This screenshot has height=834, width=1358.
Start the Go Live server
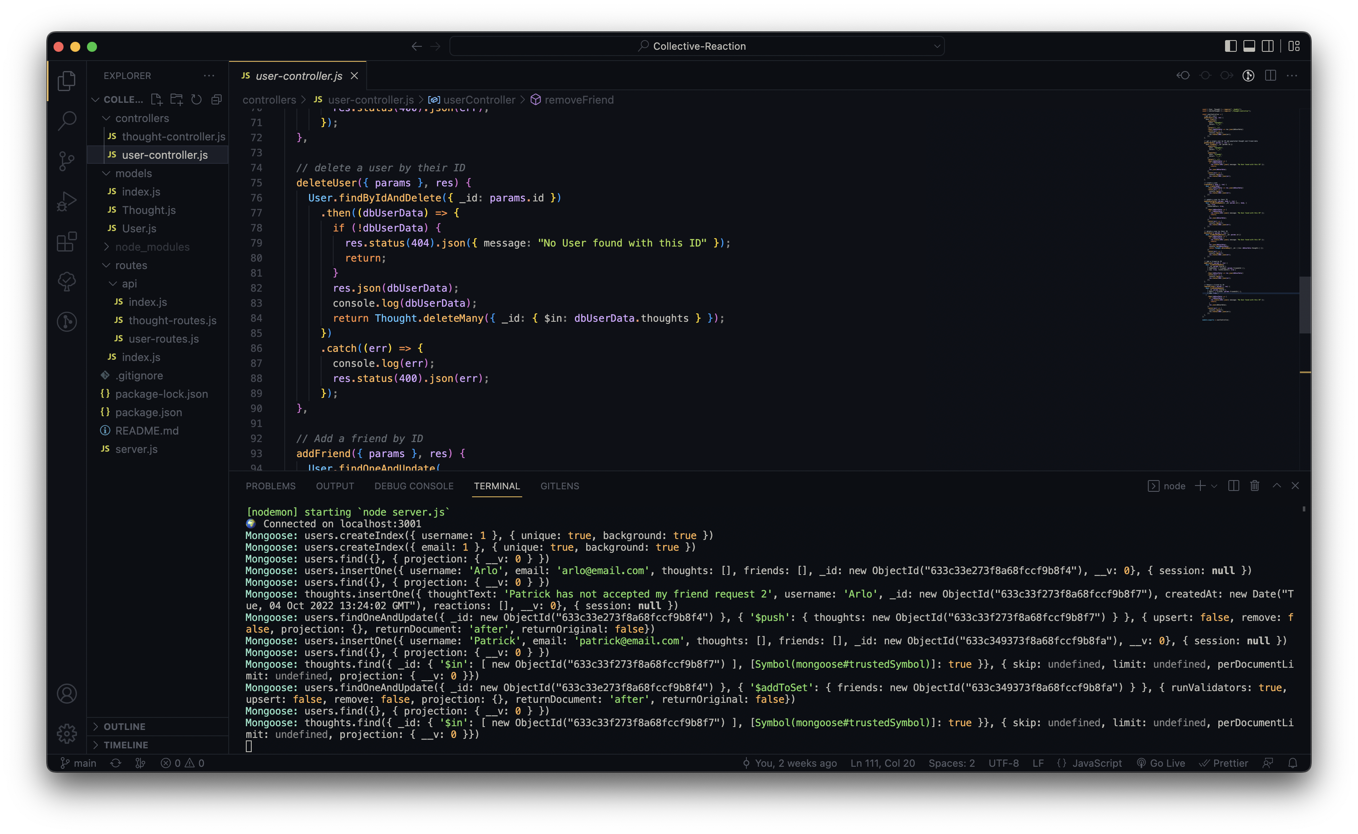pos(1161,763)
